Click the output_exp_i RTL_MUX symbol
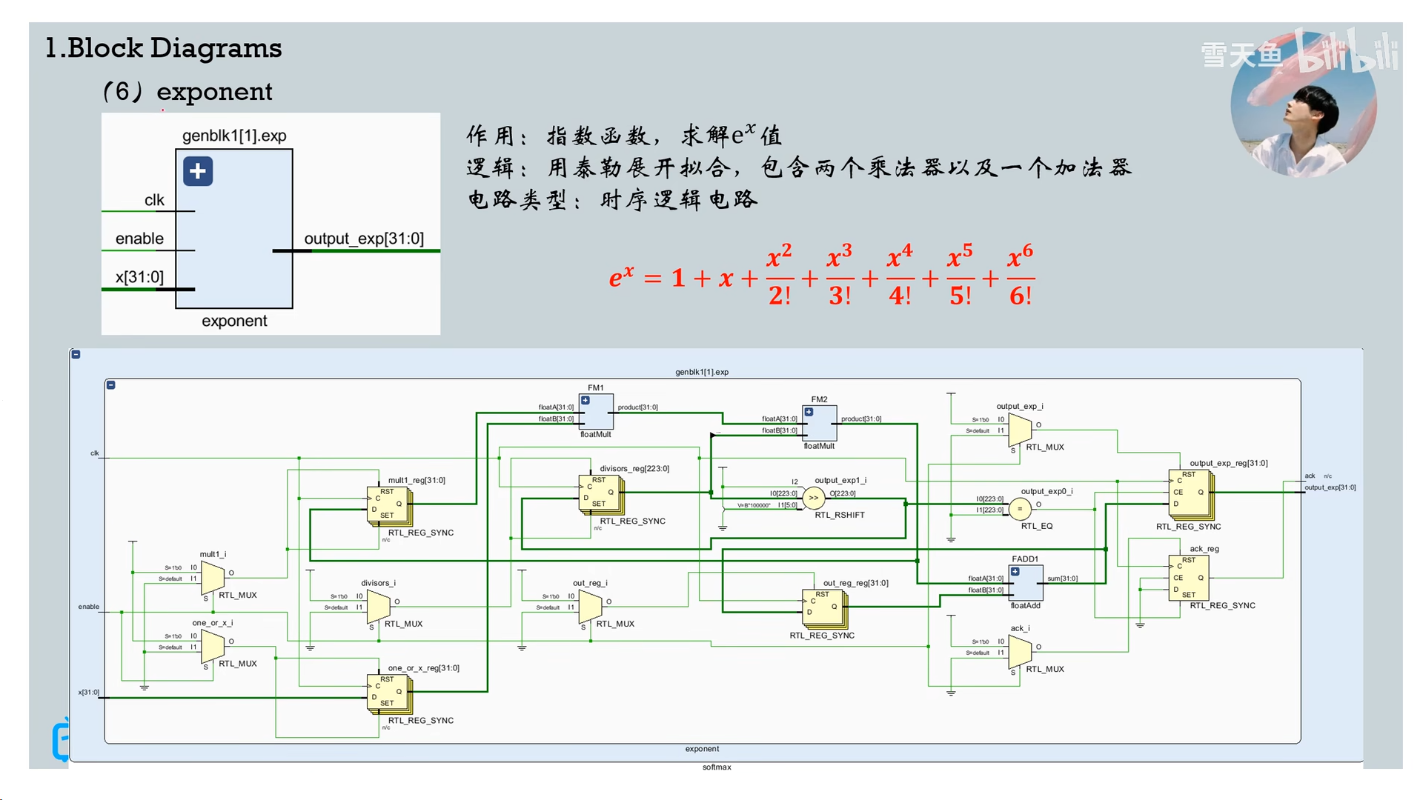 click(1020, 428)
